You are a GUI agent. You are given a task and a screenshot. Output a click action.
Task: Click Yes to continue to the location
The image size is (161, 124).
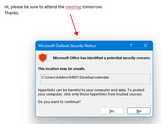pos(112,111)
